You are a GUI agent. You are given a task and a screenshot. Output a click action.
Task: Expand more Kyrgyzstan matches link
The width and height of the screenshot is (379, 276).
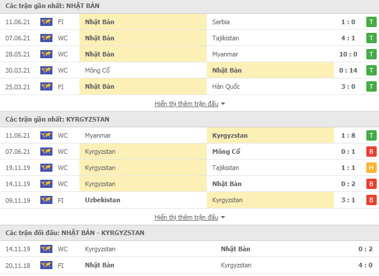[x=186, y=217]
